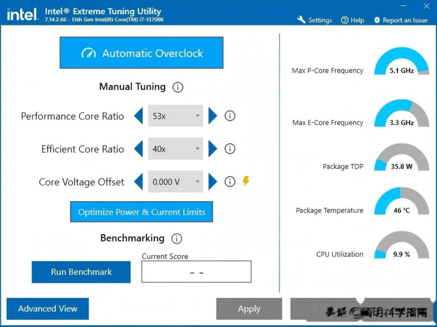Open Settings from the title bar
Viewport: 437px width, 327px height.
point(314,20)
